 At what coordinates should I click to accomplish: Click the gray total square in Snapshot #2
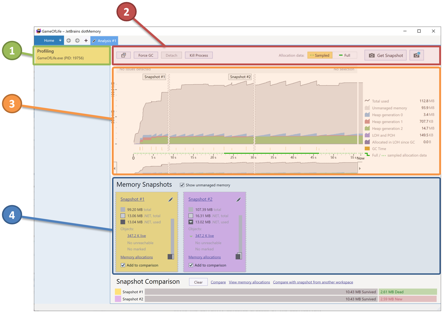click(x=191, y=210)
